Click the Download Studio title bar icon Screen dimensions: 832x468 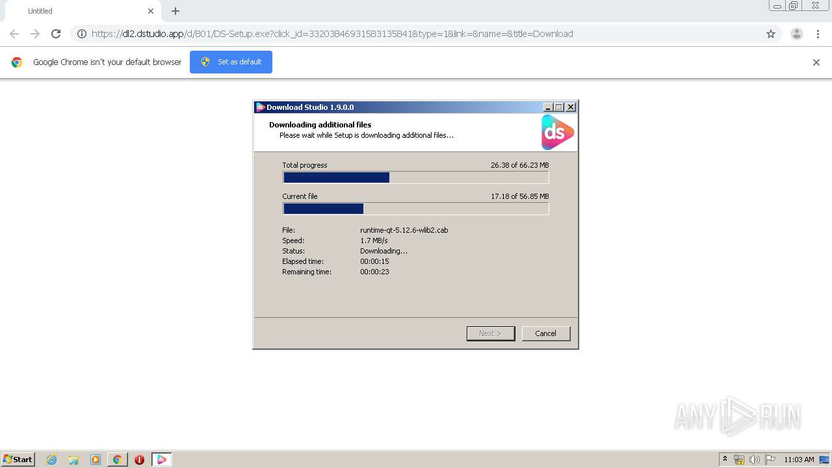pos(260,107)
